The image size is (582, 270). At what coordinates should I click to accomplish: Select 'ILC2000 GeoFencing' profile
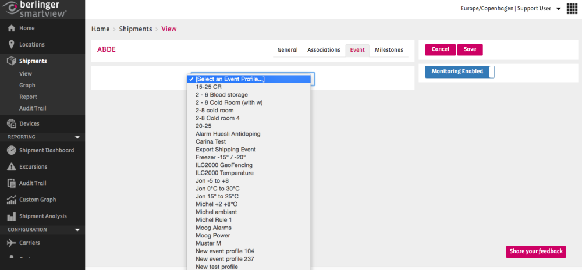click(x=249, y=165)
